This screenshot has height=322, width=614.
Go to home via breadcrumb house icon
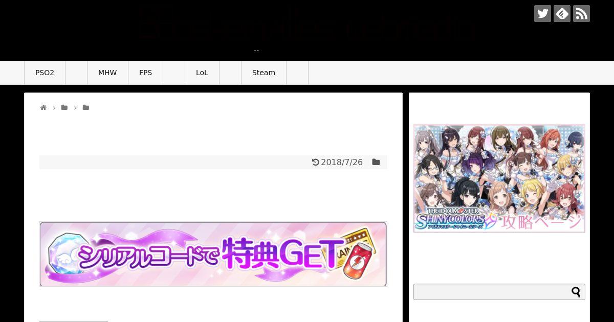coord(43,107)
